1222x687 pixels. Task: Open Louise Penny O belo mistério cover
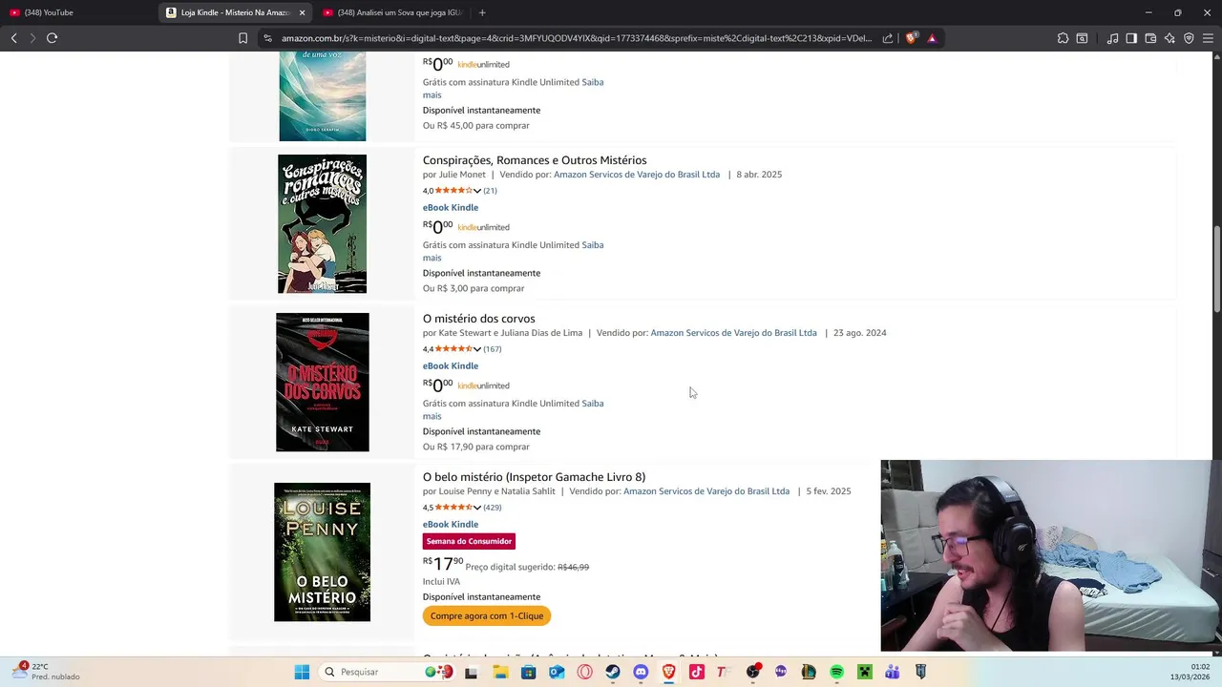pos(322,552)
